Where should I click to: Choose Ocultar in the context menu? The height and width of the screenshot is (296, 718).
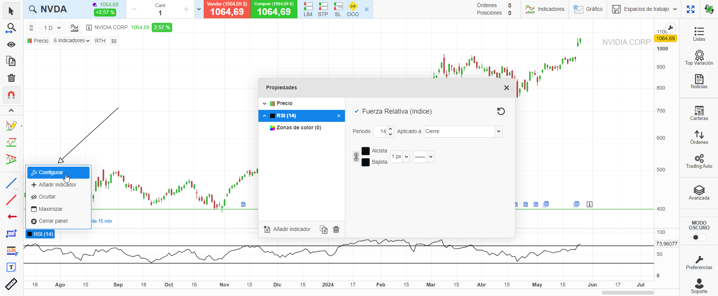58,197
